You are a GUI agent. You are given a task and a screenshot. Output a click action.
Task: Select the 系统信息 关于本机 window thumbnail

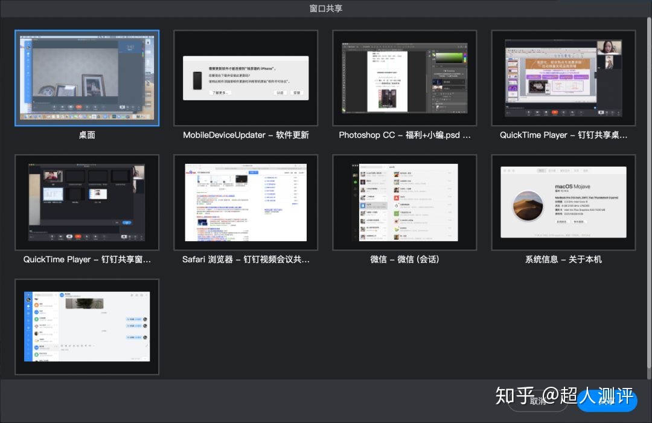click(x=563, y=202)
